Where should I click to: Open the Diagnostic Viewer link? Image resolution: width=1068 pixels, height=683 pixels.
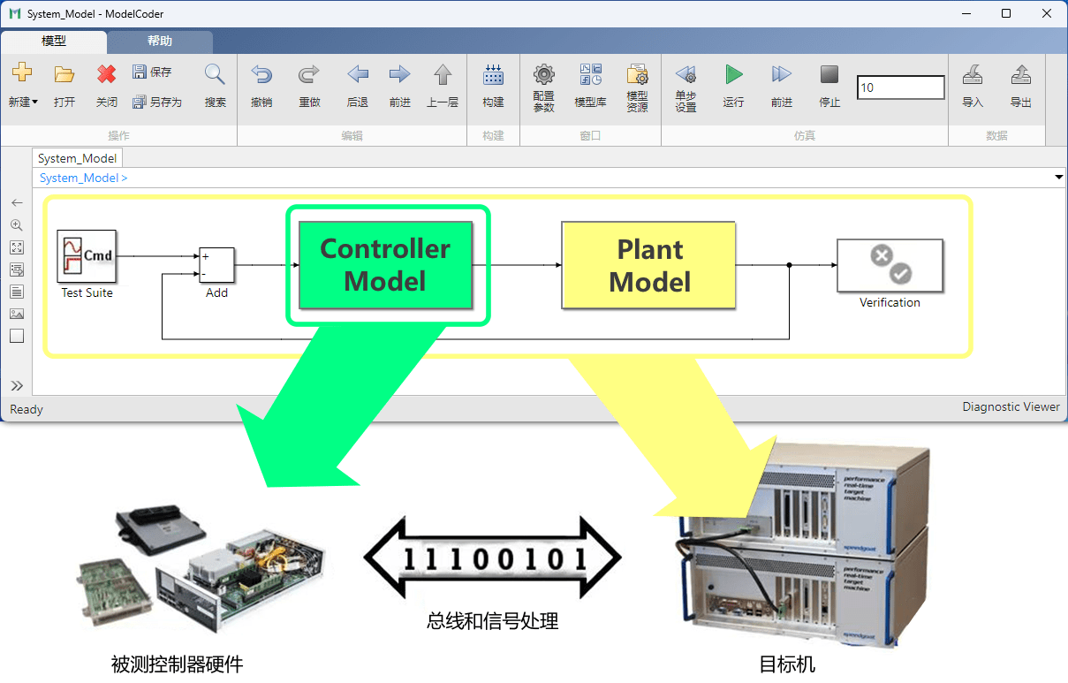click(1011, 407)
